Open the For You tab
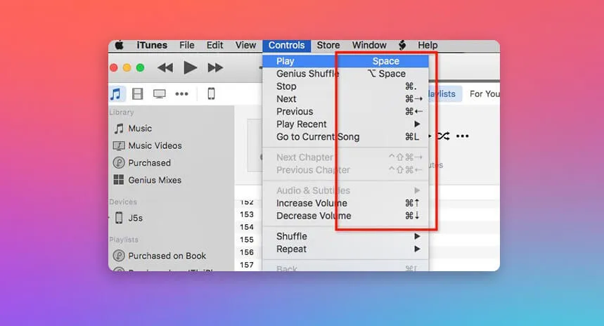Image resolution: width=604 pixels, height=326 pixels. tap(484, 94)
